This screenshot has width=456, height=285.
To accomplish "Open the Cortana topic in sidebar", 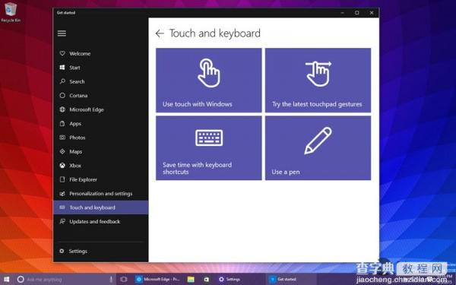I will (101, 95).
